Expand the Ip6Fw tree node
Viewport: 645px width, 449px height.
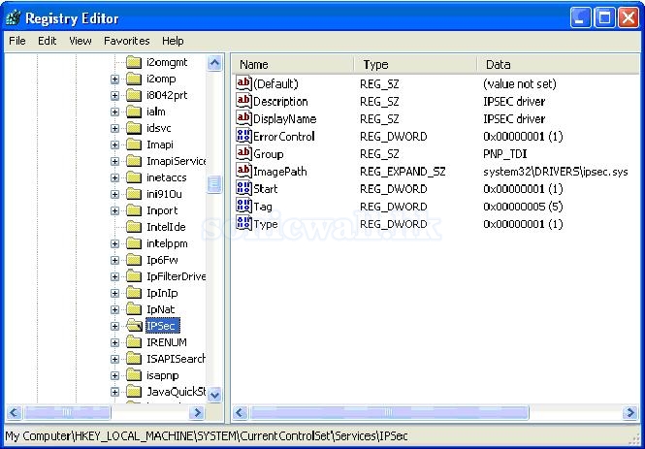coord(114,260)
